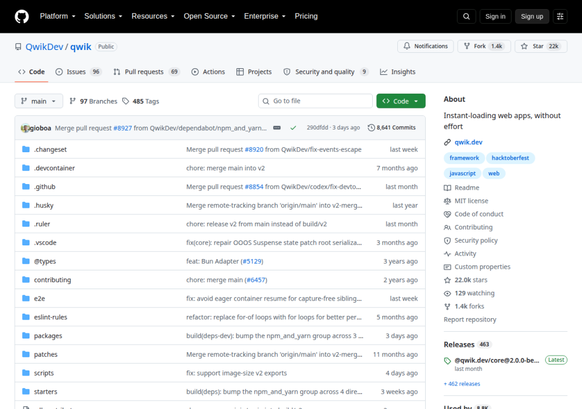
Task: Fork the qwik repository
Action: (x=484, y=46)
